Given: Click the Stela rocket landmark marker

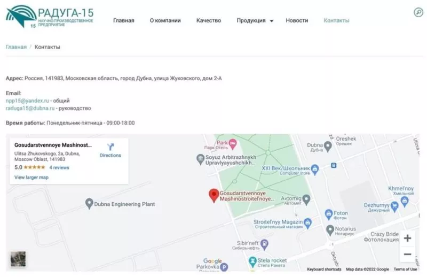Looking at the screenshot, I should click(252, 262).
